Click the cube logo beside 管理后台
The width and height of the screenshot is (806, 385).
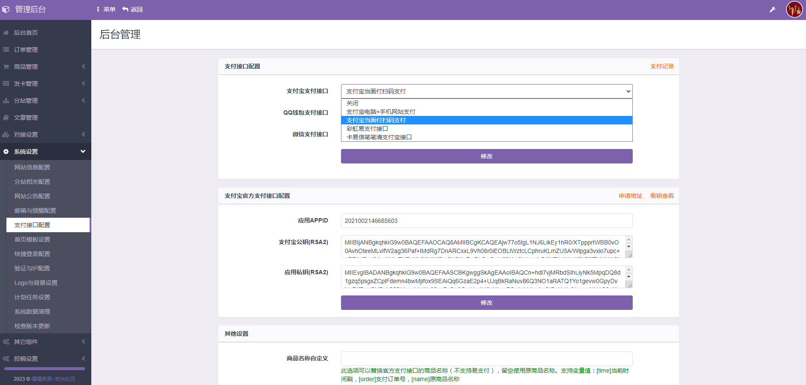click(6, 9)
